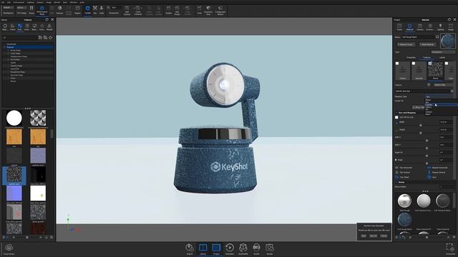The width and height of the screenshot is (458, 257).
Task: Select the Dolly camera tool
Action: 102,10
